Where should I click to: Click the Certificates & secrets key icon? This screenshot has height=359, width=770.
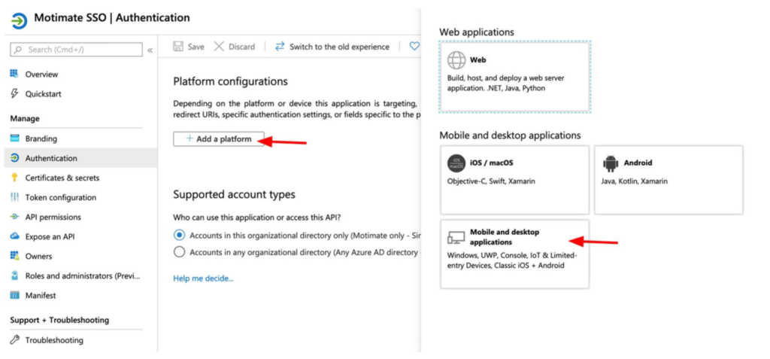coord(14,178)
